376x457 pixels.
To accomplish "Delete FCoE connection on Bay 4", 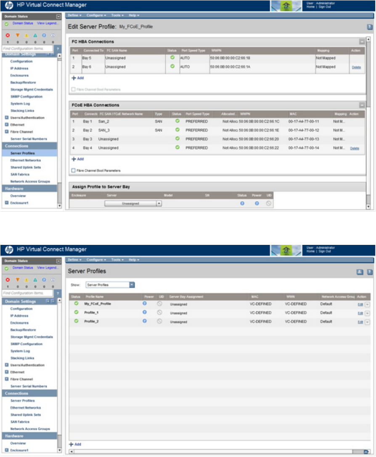I will pos(355,148).
